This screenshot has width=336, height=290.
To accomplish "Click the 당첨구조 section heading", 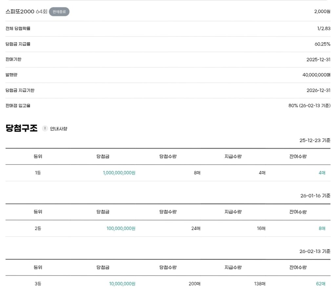I will pos(22,128).
